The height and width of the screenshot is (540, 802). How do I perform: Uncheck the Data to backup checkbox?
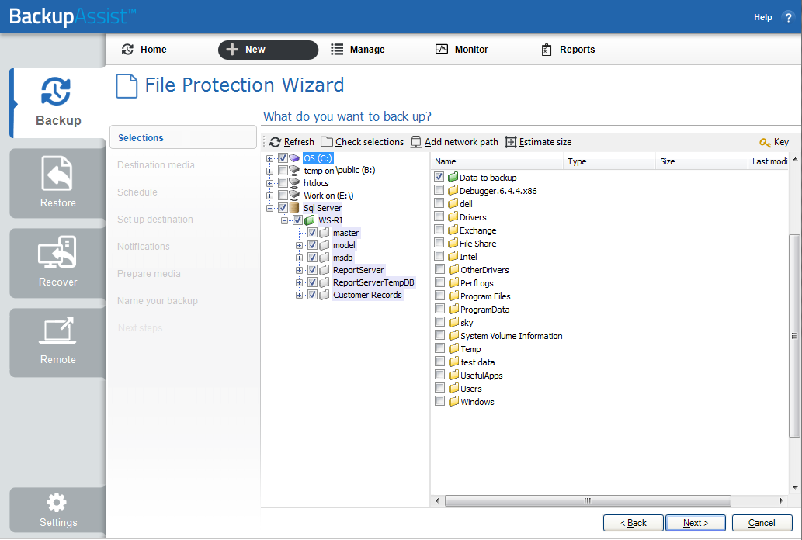pos(439,176)
